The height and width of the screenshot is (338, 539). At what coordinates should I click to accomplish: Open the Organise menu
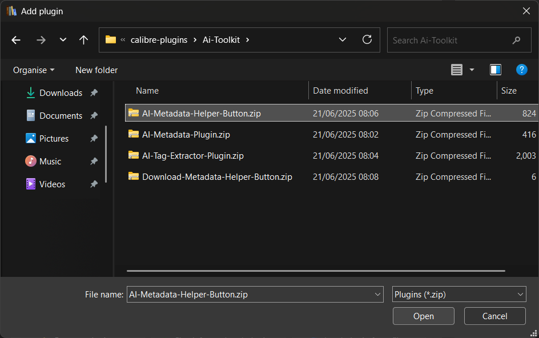(x=34, y=70)
